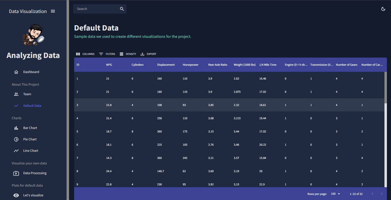Click the Data Visualization title

(x=28, y=11)
